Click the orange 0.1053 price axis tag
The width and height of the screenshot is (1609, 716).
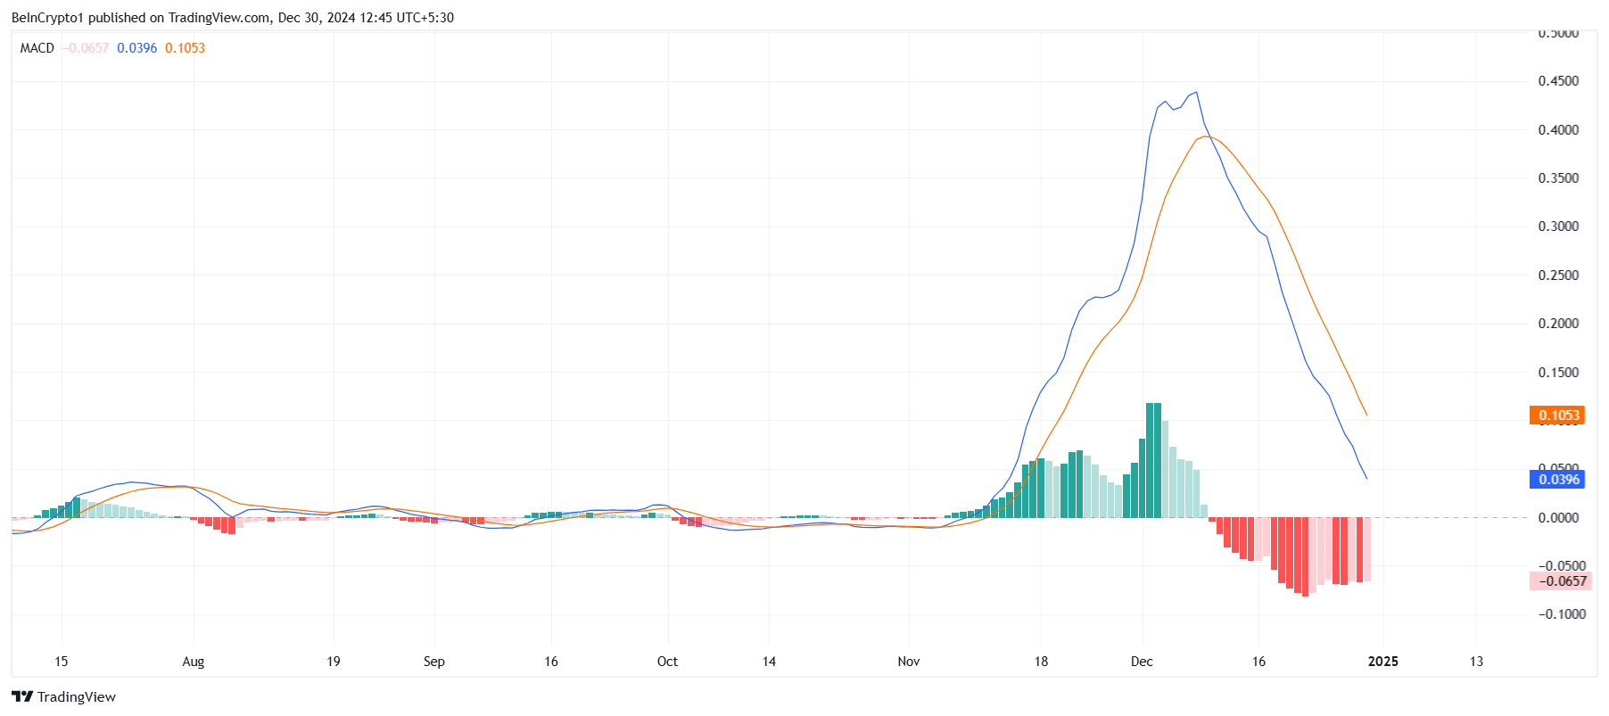pos(1557,416)
